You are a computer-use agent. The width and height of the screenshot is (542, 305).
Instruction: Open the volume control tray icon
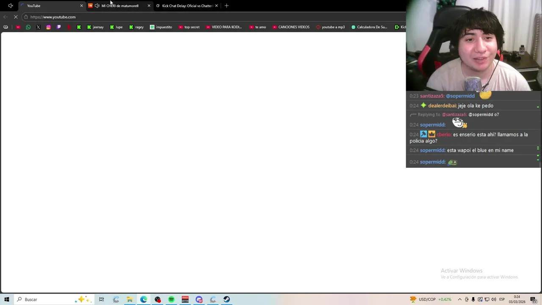(x=494, y=299)
